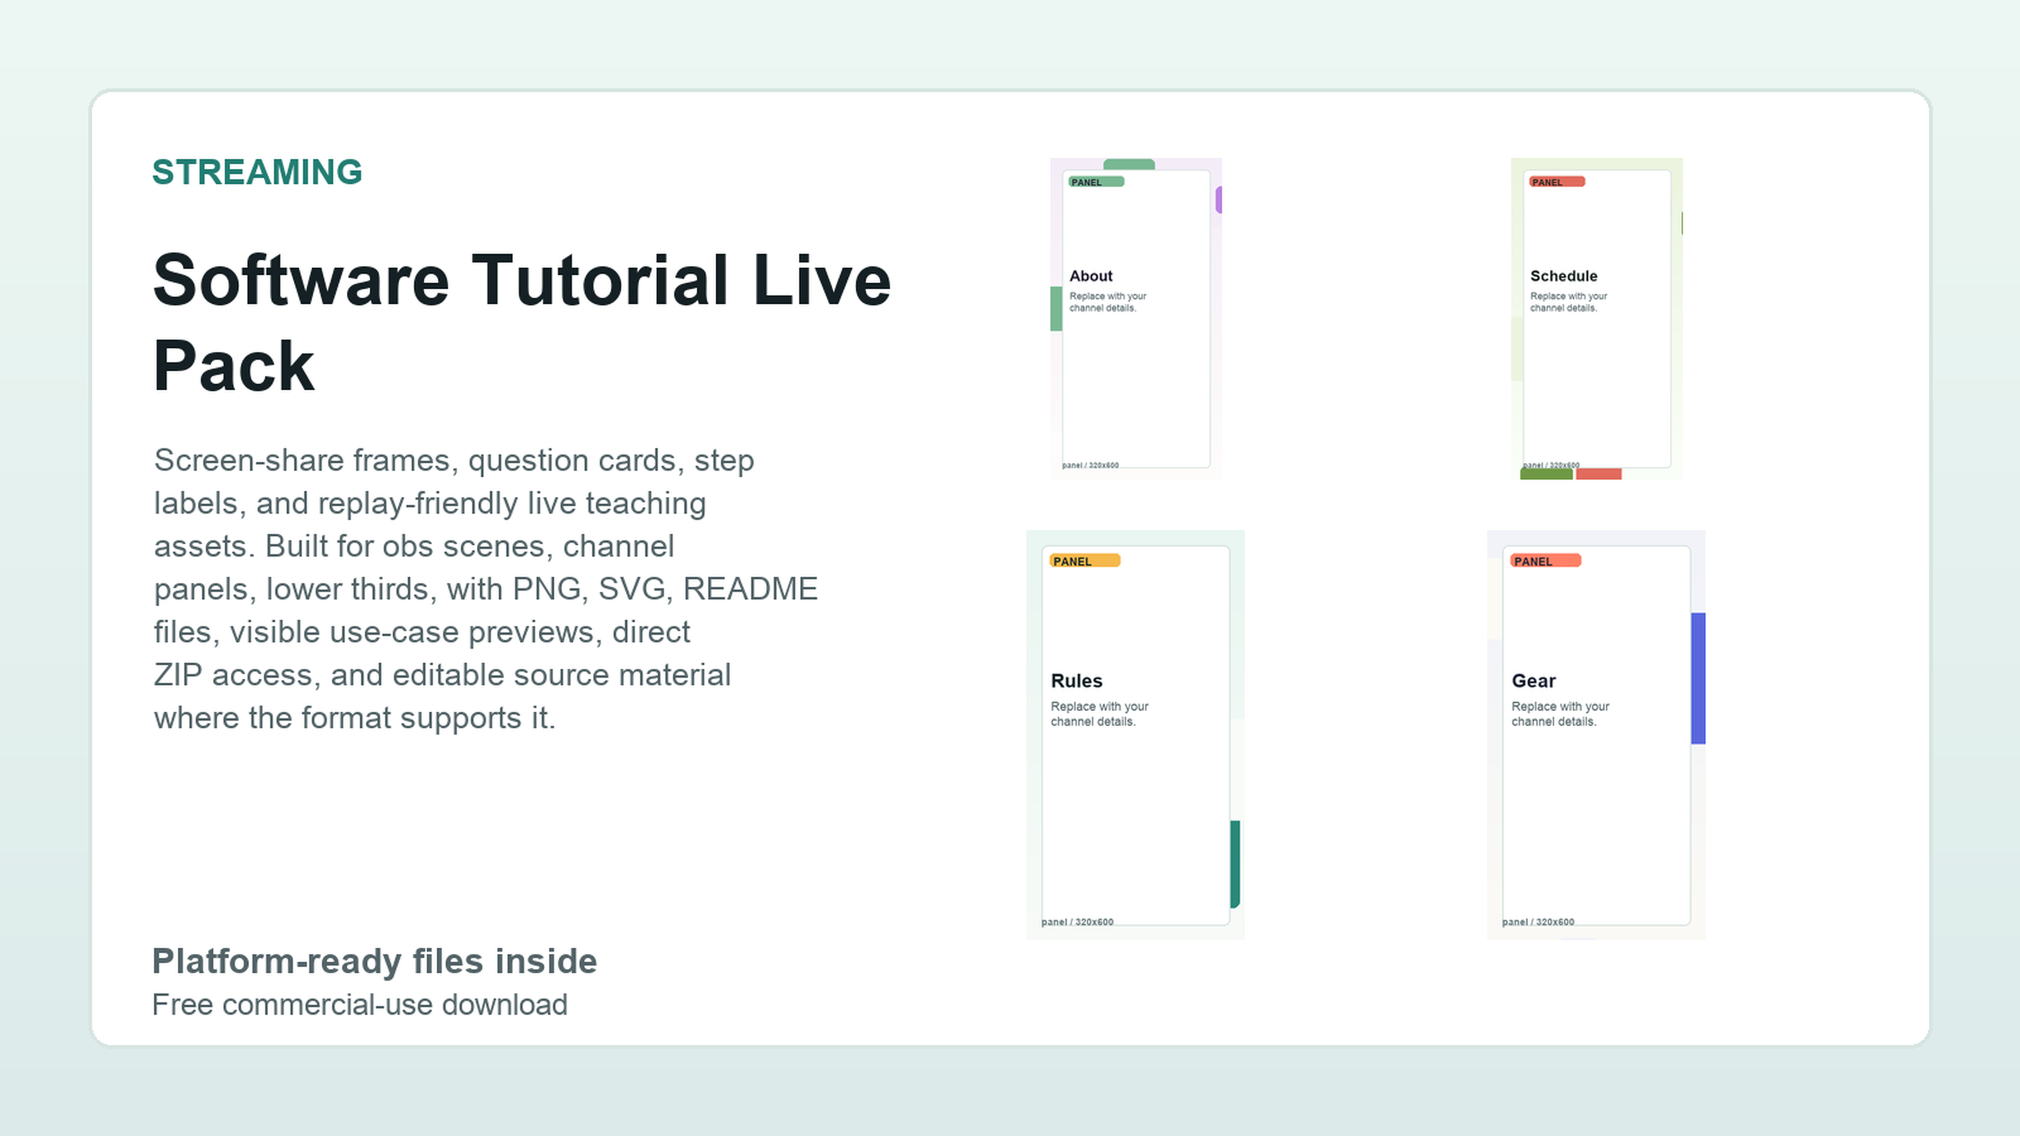Screen dimensions: 2020x1136
Task: Click 'Free commercial-use download' text
Action: click(359, 1004)
